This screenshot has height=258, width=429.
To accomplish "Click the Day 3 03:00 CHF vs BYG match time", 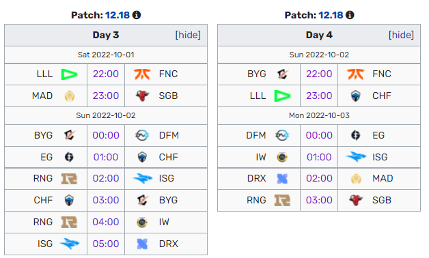I will 106,200.
